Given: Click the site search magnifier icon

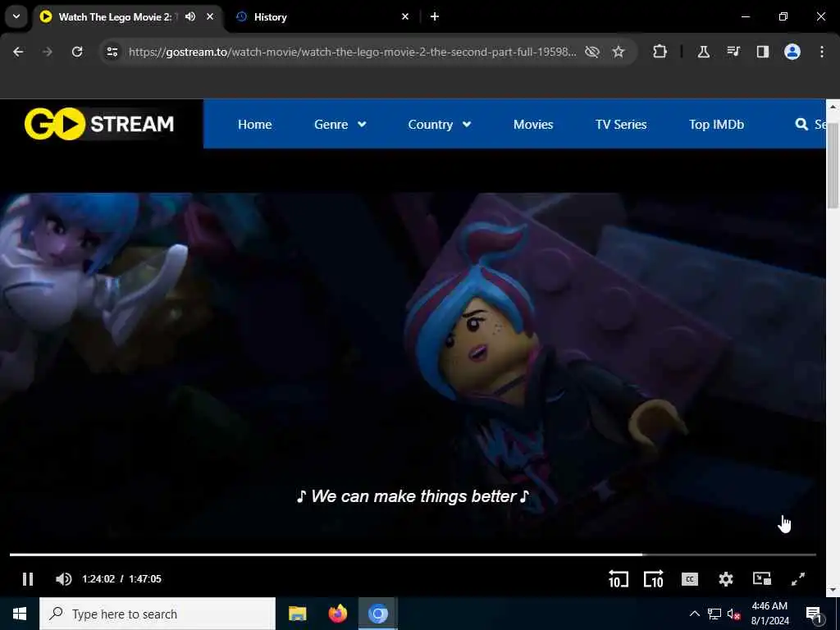Looking at the screenshot, I should [801, 125].
